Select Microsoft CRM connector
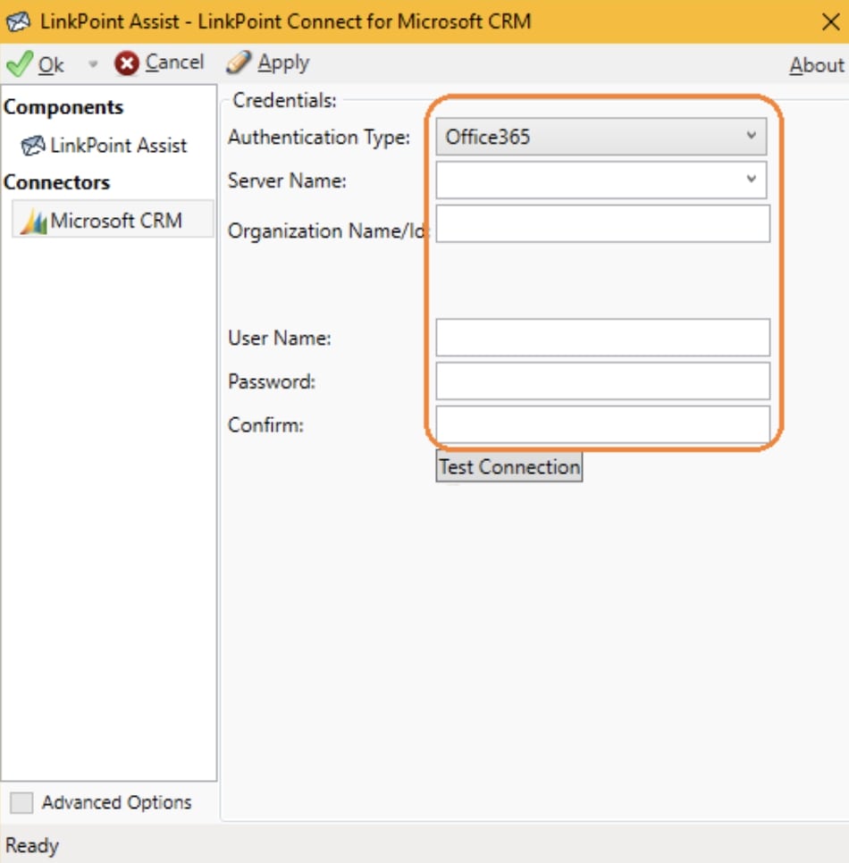The height and width of the screenshot is (863, 849). (113, 220)
